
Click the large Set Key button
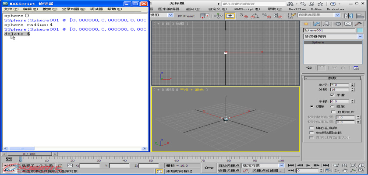pyautogui.click(x=209, y=168)
